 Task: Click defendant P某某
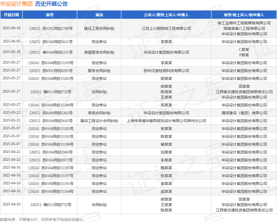[244, 55]
